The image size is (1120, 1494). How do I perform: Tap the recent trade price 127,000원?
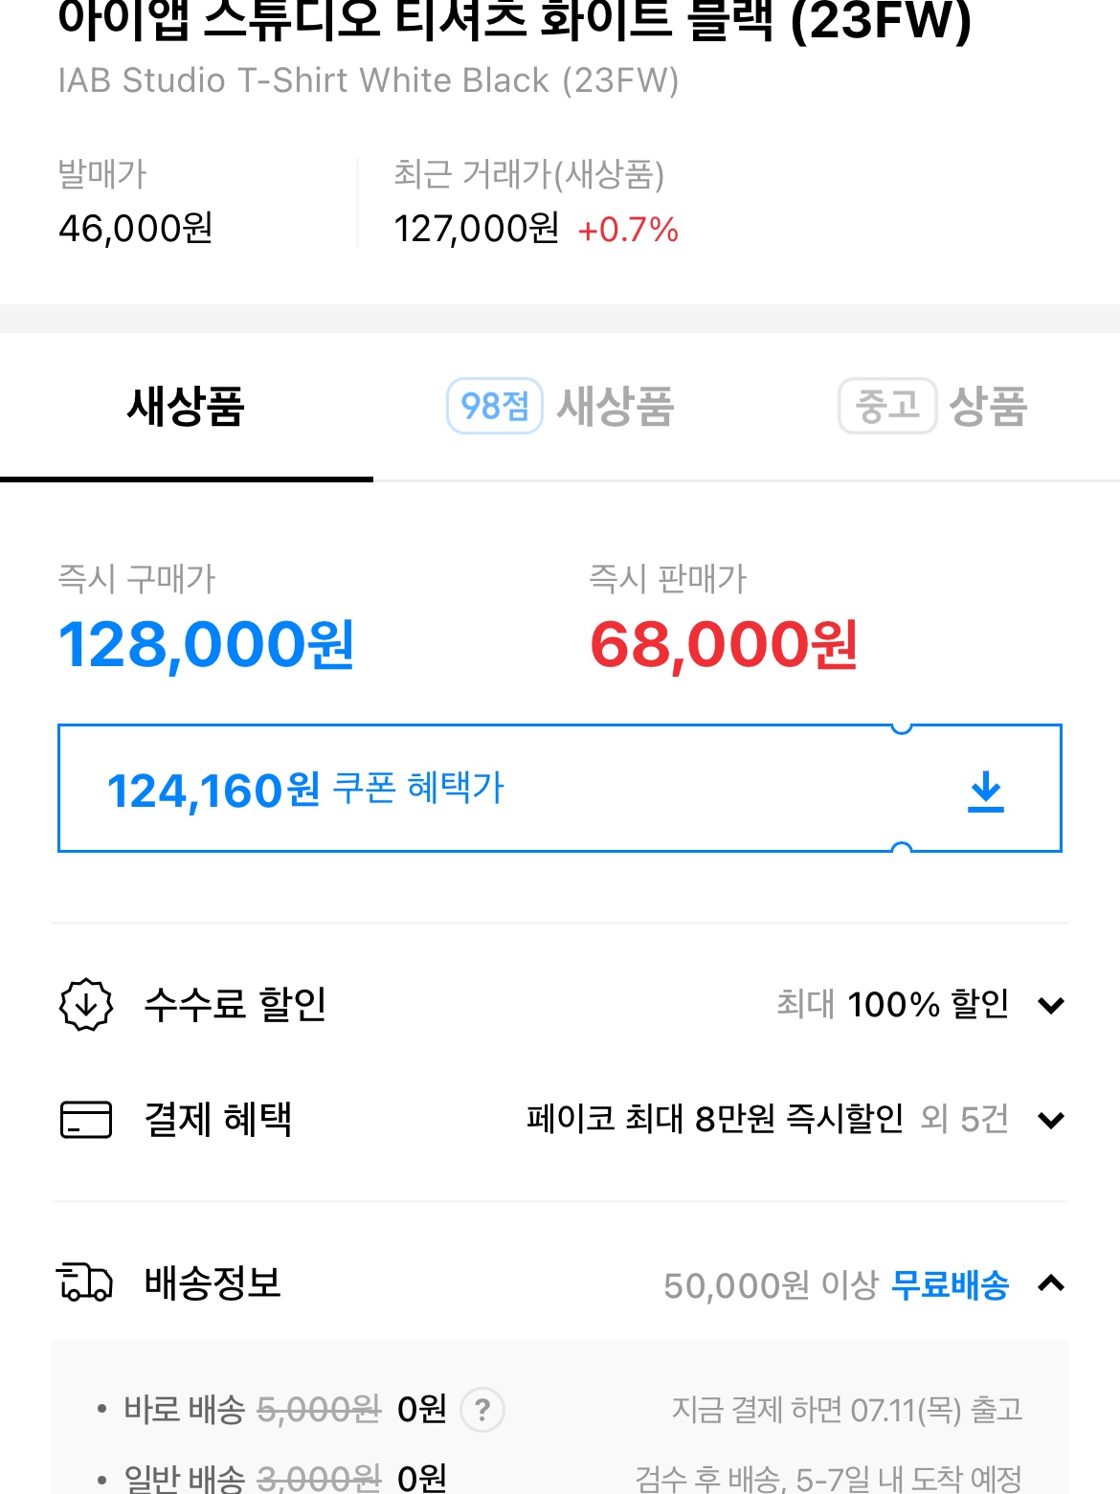[x=476, y=229]
